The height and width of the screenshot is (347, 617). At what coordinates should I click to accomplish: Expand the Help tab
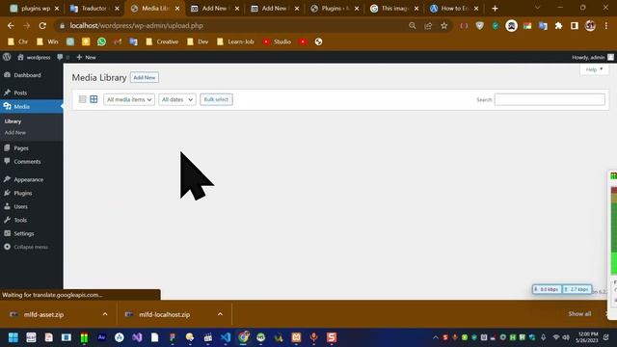[x=594, y=69]
